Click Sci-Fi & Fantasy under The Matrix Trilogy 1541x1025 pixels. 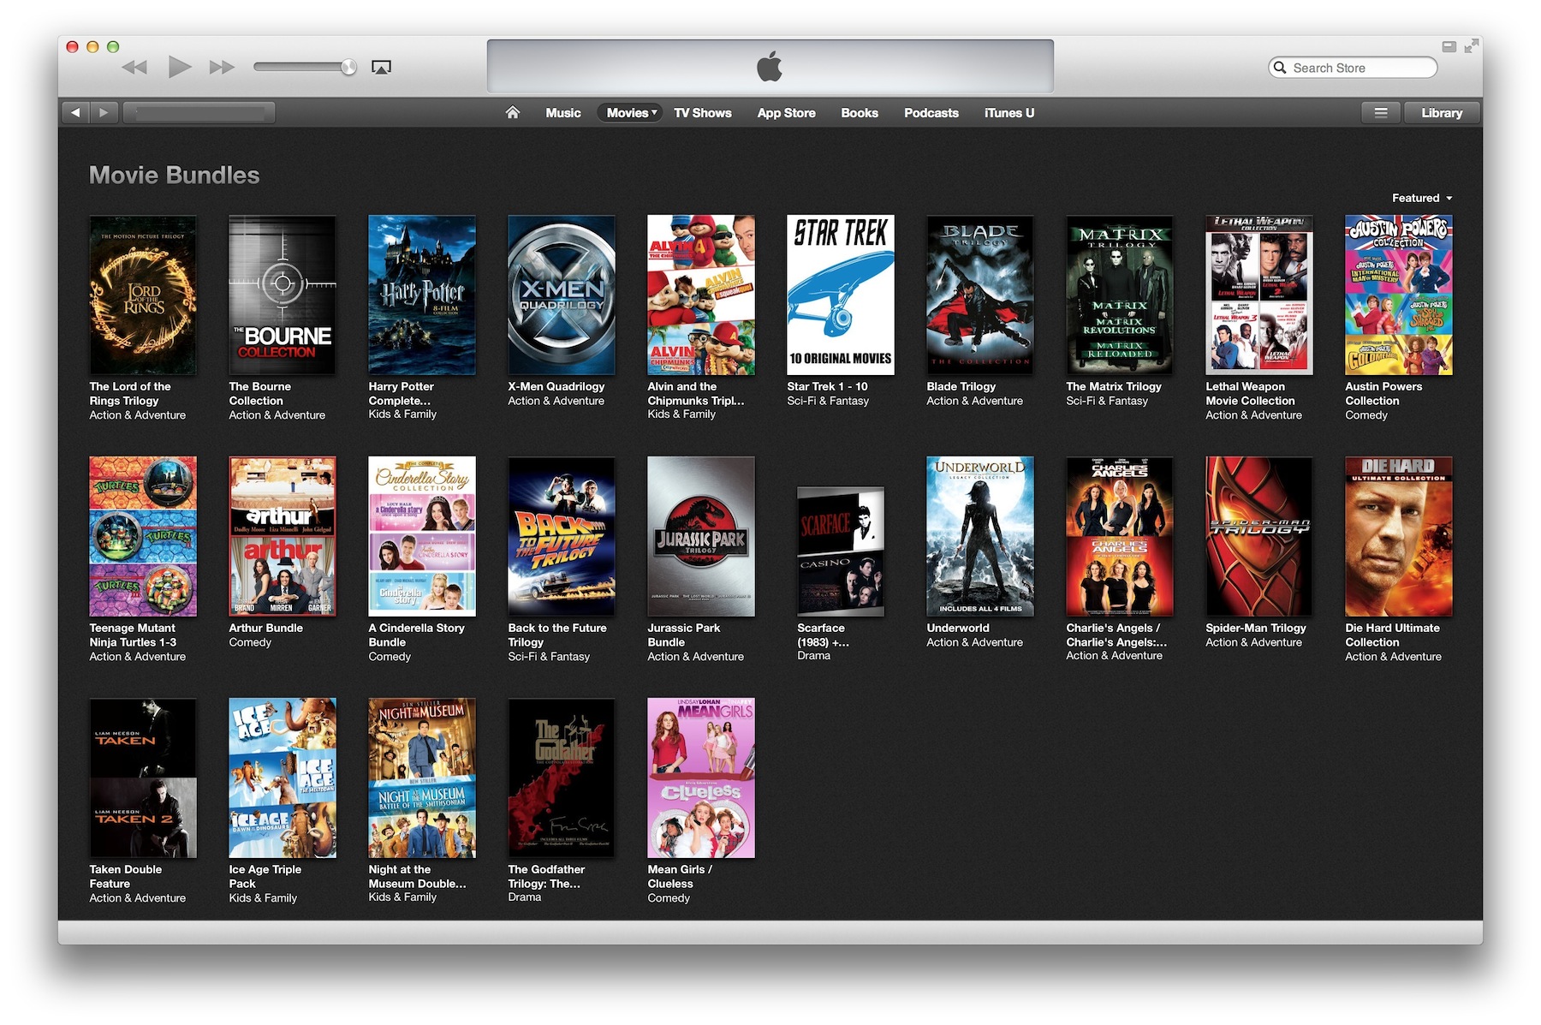(x=1107, y=401)
